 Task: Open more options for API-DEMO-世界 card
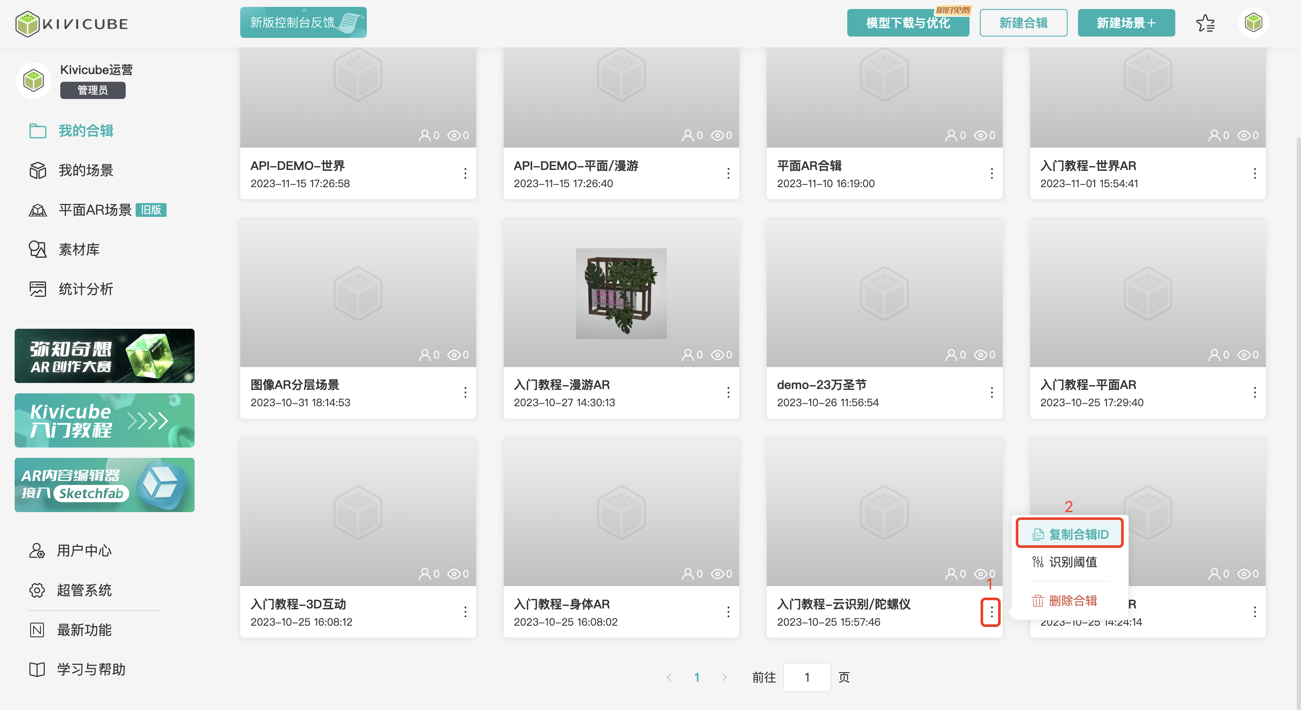[465, 173]
